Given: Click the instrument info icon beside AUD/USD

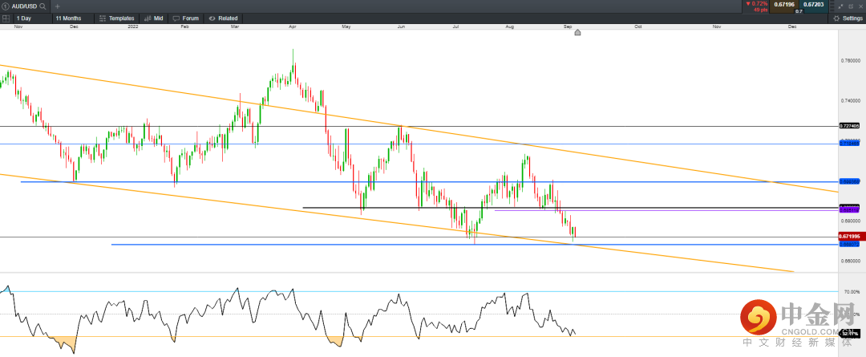Looking at the screenshot, I should tap(6, 6).
